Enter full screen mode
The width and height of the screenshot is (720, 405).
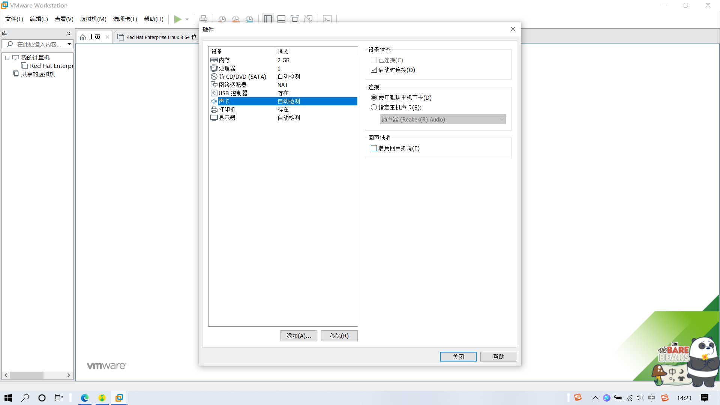point(295,18)
